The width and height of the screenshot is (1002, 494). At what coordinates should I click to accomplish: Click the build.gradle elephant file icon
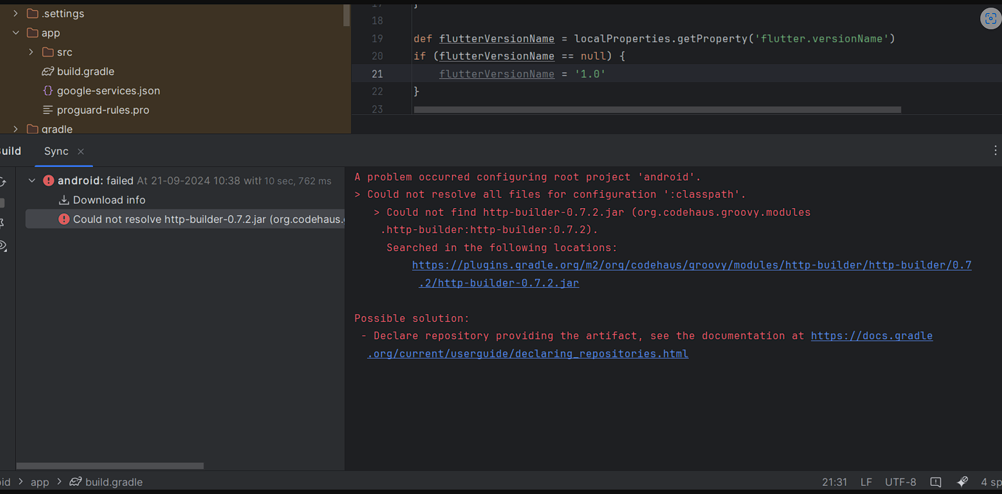tap(48, 71)
